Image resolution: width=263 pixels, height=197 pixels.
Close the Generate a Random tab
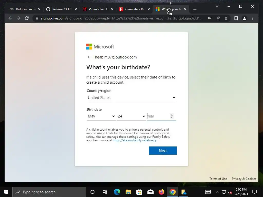[x=149, y=9]
